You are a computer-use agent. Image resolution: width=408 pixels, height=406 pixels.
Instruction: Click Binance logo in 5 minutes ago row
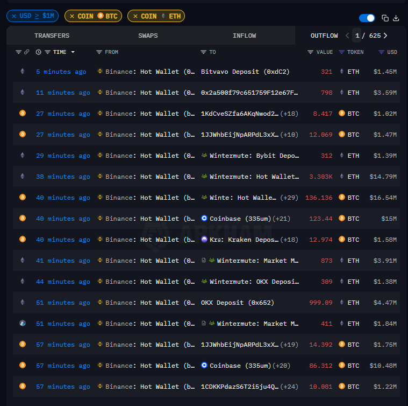(x=100, y=71)
